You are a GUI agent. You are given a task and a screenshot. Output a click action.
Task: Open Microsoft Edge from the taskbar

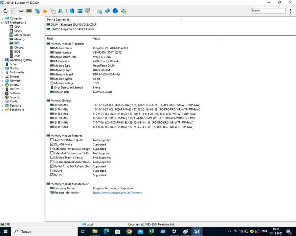pyautogui.click(x=106, y=231)
